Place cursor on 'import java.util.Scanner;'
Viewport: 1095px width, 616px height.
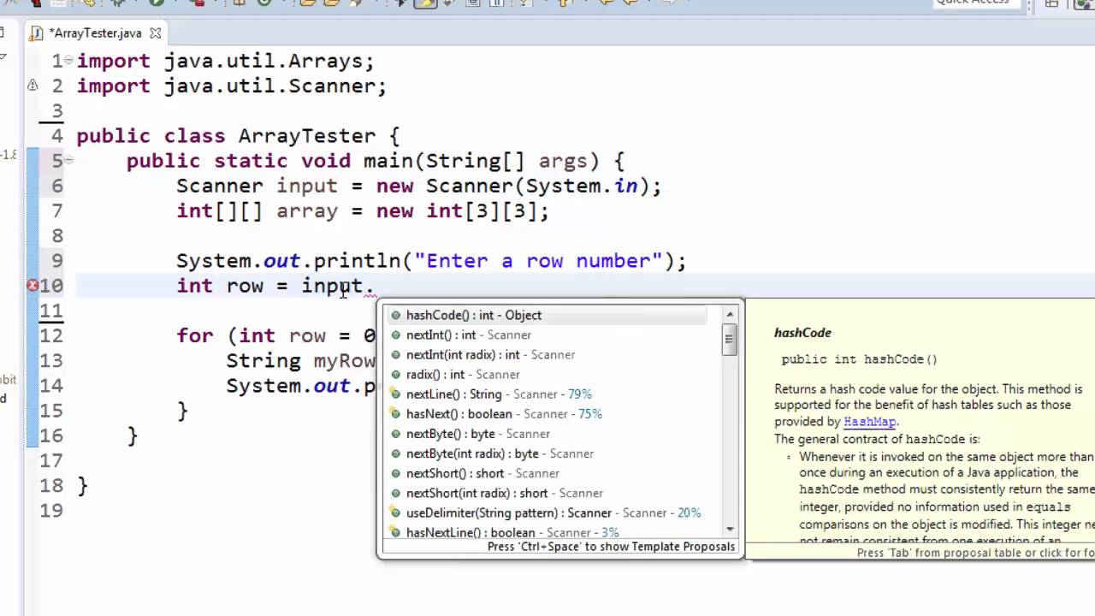pos(232,86)
